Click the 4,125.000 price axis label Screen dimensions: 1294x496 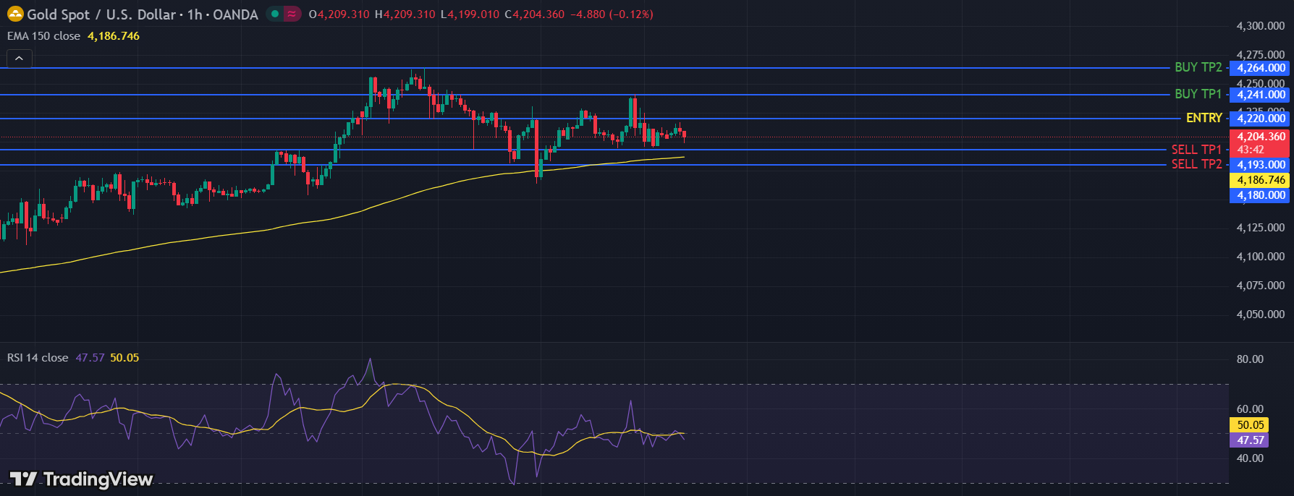[1261, 228]
